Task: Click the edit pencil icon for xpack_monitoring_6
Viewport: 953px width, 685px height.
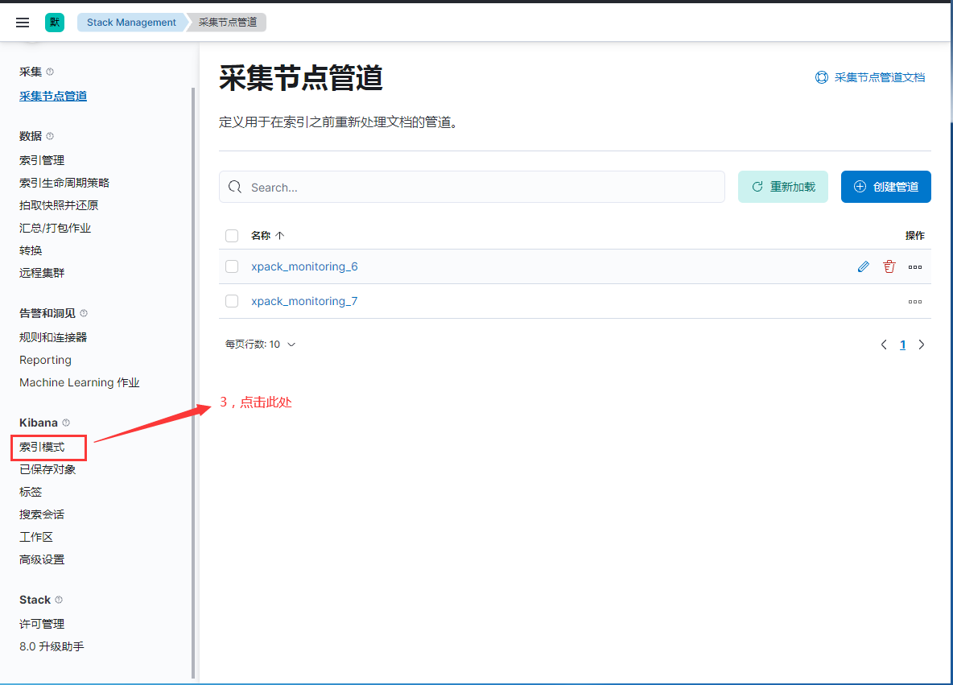Action: click(863, 266)
